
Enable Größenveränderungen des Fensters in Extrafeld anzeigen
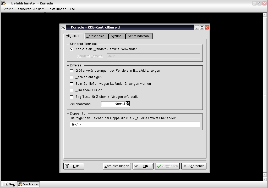[x=72, y=71]
